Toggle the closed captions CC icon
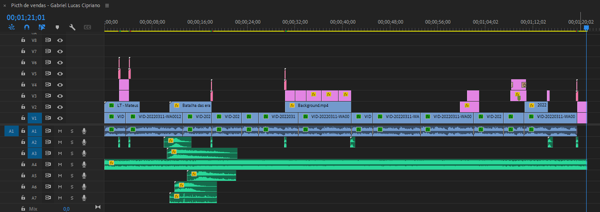The image size is (600, 212). tap(87, 27)
